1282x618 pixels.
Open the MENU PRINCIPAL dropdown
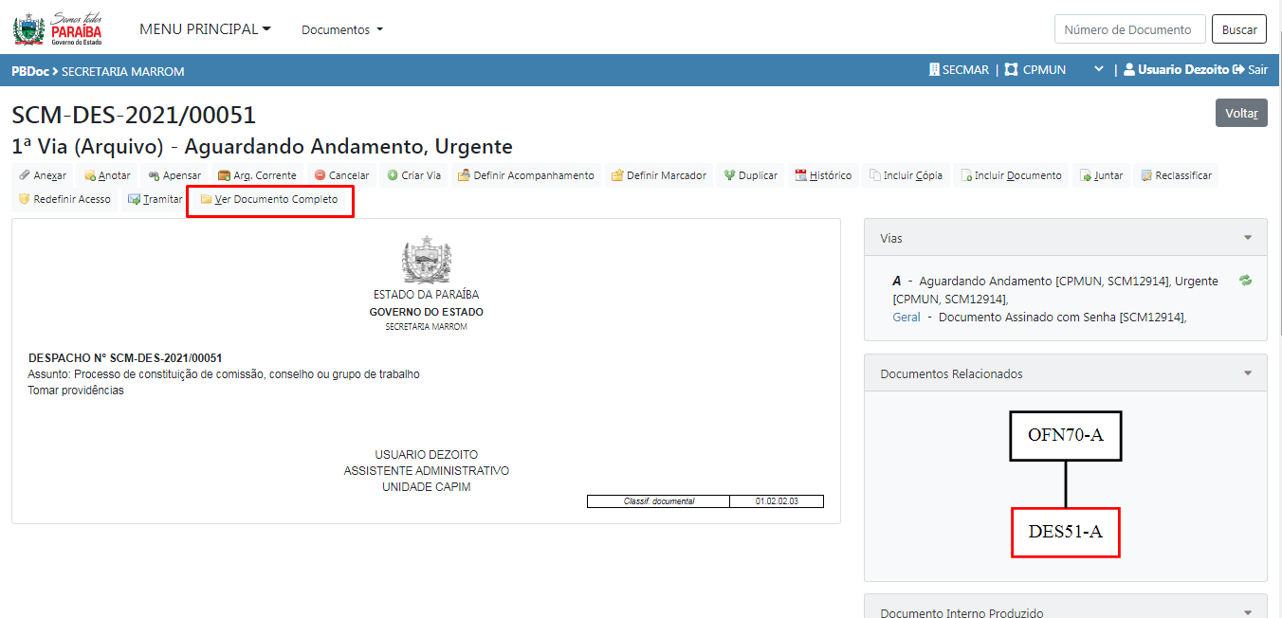205,29
